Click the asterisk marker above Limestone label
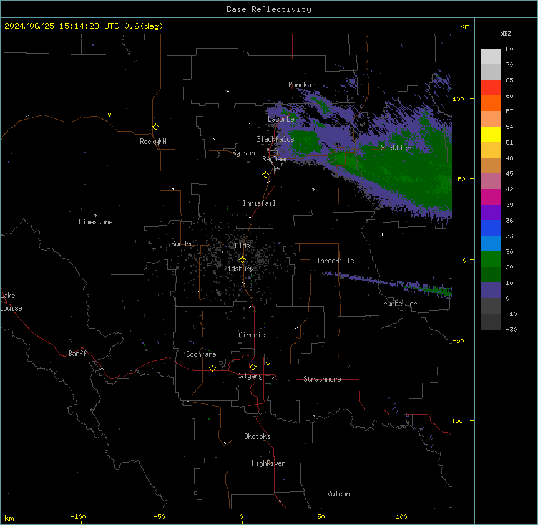 point(95,215)
